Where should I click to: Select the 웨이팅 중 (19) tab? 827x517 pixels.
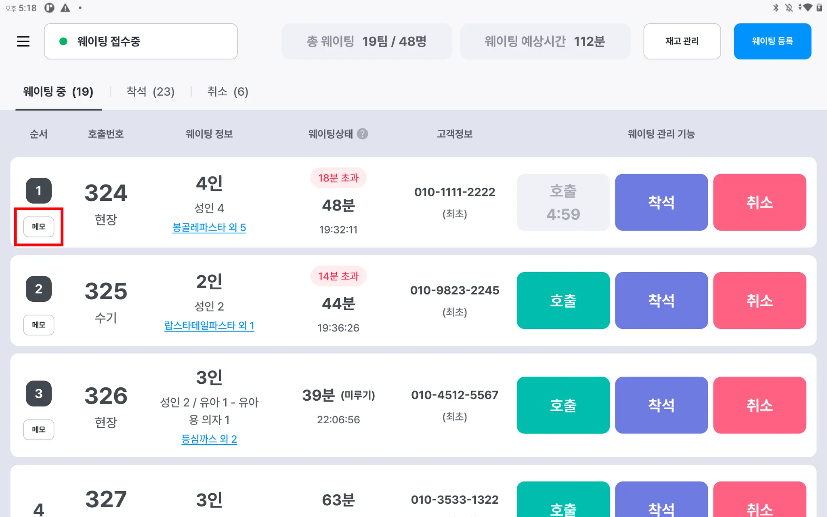58,92
